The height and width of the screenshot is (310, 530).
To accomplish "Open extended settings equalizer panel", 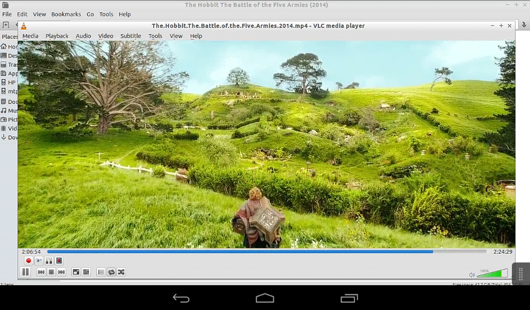I will [86, 272].
